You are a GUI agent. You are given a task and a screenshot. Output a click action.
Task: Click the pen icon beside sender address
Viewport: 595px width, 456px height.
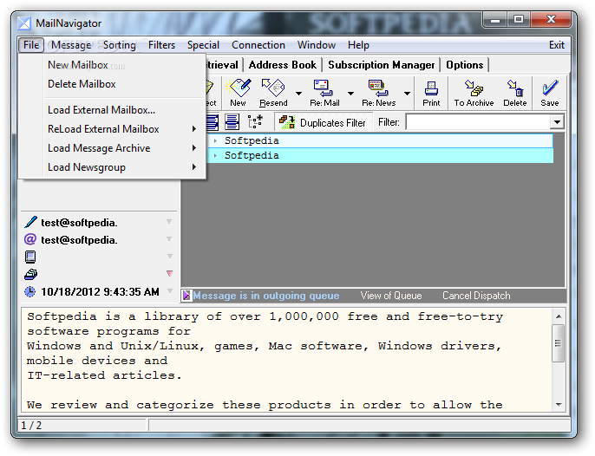30,222
